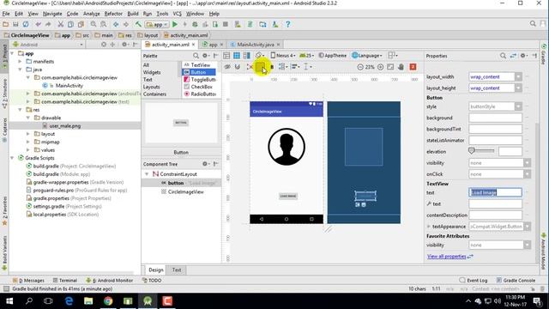
Task: Collapse Gradle Scripts node
Action: [12, 158]
